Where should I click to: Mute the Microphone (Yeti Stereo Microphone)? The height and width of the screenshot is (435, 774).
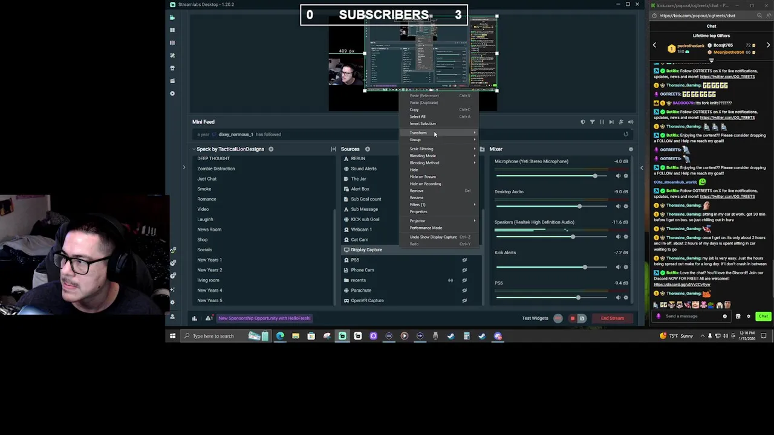coord(618,176)
